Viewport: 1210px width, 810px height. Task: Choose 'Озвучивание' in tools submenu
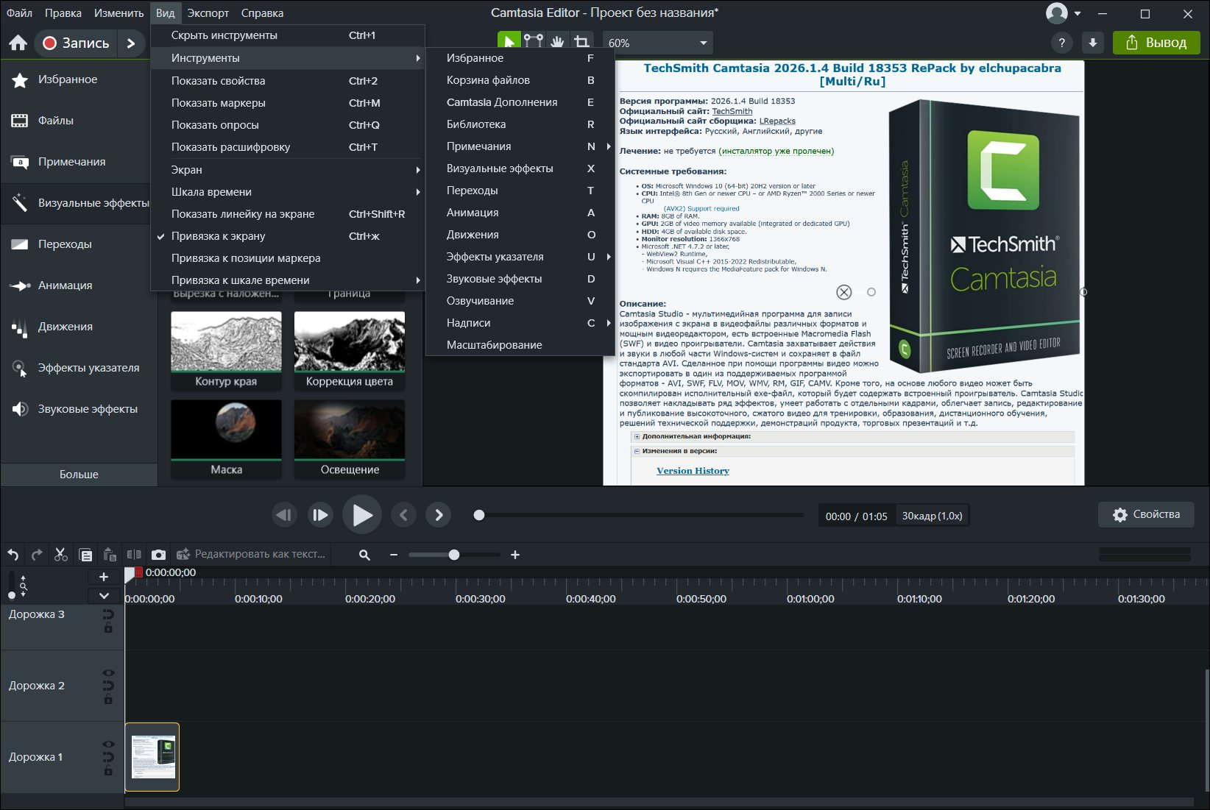[x=520, y=301]
